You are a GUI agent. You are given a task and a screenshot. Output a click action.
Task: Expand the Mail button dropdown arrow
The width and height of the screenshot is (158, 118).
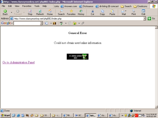coord(126,11)
